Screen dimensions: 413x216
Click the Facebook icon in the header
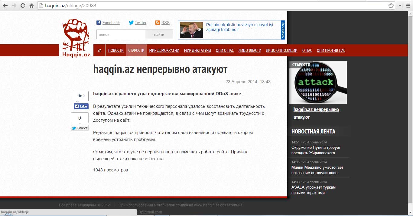tap(99, 23)
